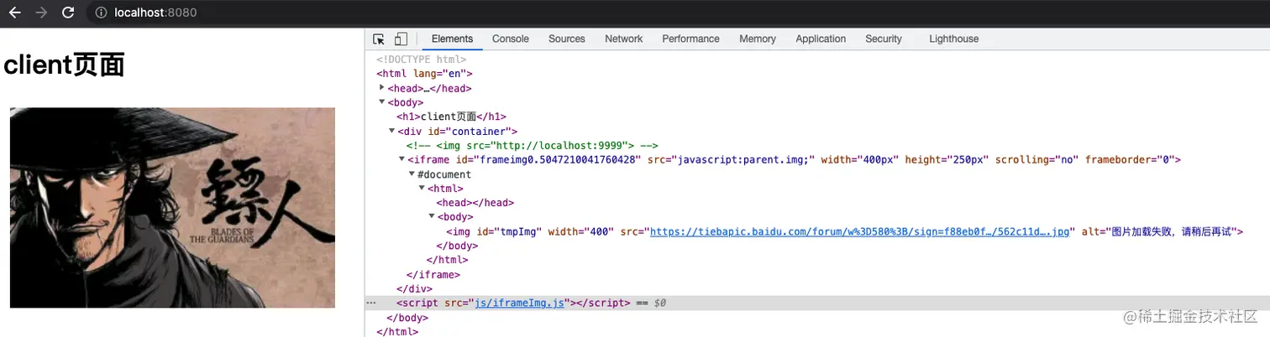Screen dimensions: 1270x337
Task: Open the Security tab
Action: 884,39
